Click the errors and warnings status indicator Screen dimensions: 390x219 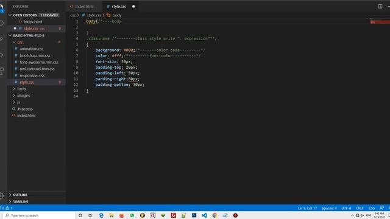click(x=7, y=208)
